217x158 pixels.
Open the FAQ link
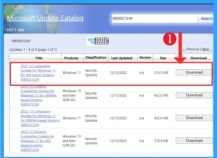click(x=10, y=30)
